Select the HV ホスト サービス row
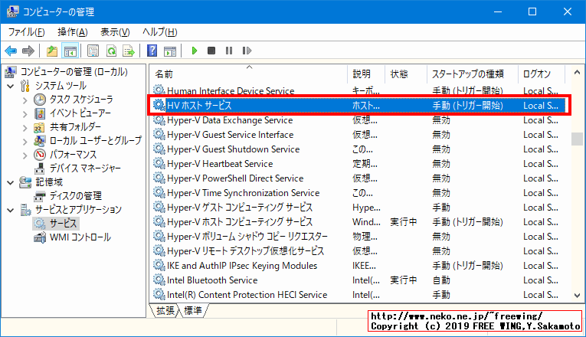 coord(358,106)
